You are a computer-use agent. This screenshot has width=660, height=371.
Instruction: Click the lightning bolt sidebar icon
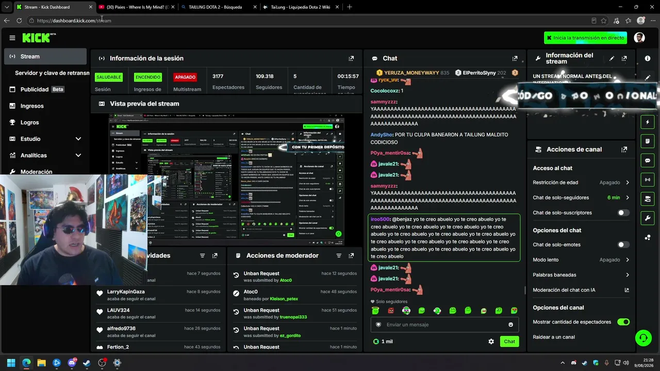648,122
